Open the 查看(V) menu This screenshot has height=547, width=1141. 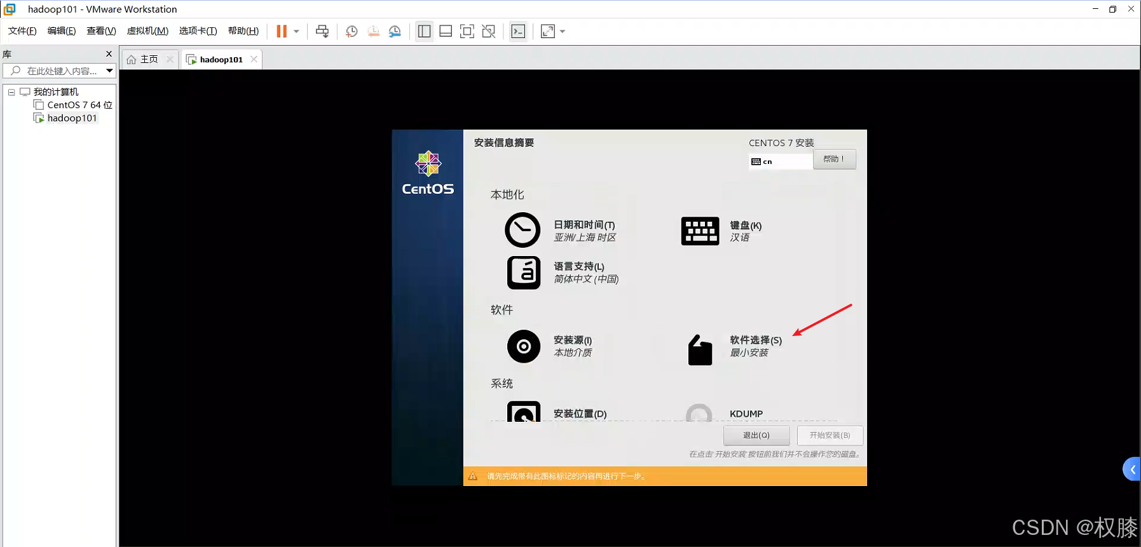tap(101, 31)
